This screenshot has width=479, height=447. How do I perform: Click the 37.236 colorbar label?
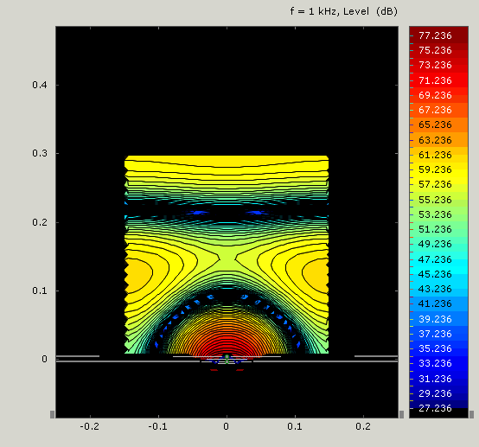435,334
